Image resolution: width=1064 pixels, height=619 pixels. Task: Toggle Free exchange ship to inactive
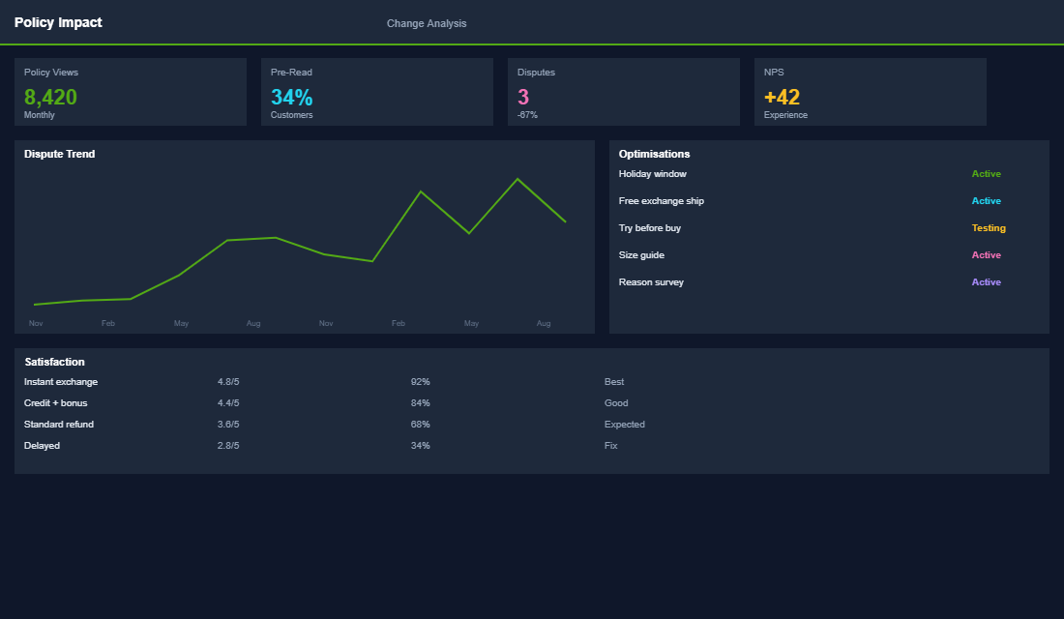[x=986, y=200]
